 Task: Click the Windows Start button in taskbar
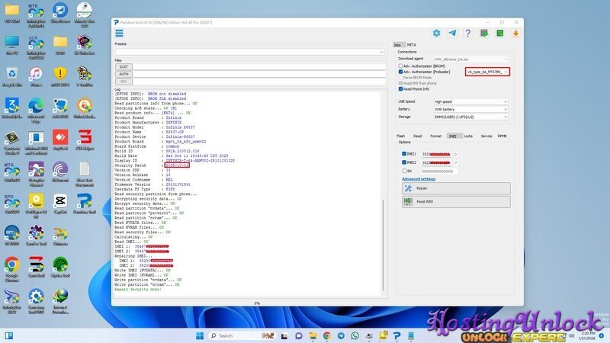(x=201, y=335)
